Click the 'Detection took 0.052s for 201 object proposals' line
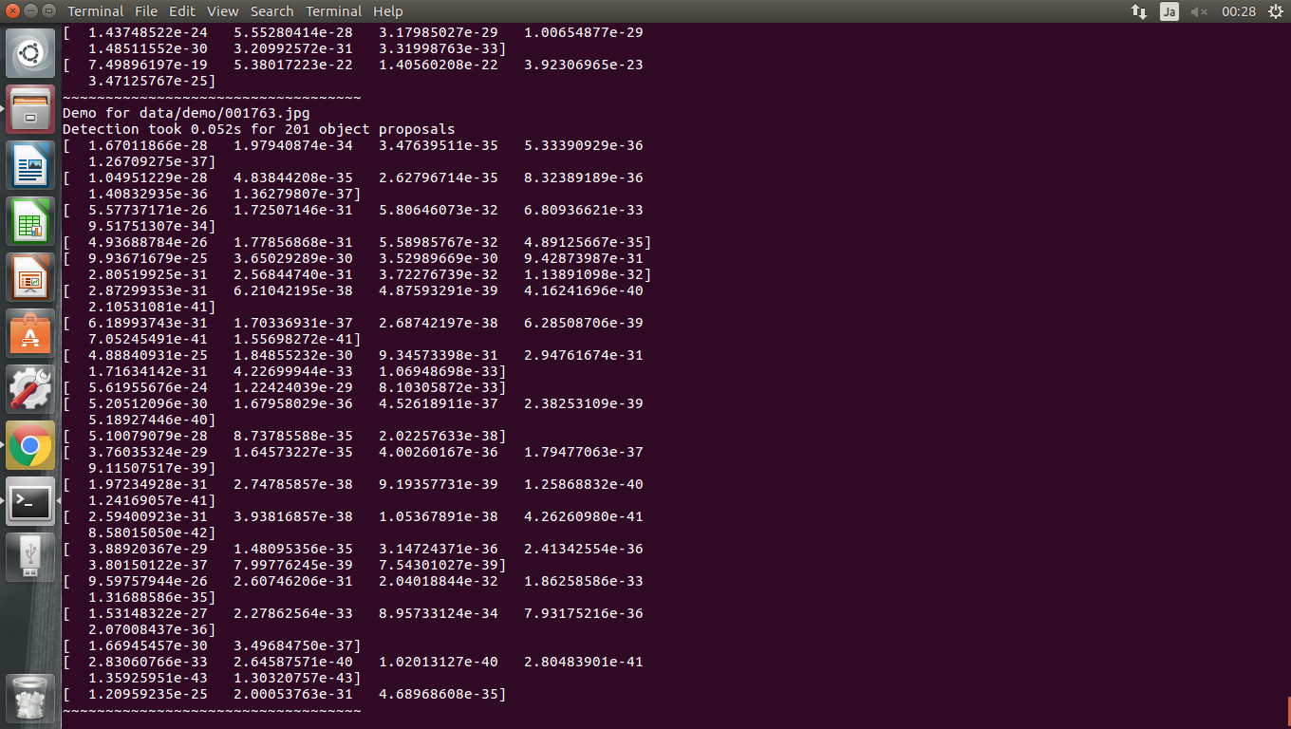The width and height of the screenshot is (1291, 729). click(259, 129)
